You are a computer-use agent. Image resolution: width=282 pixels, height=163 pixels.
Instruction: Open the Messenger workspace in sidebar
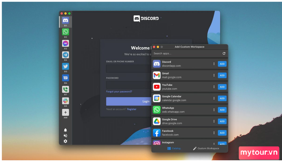[65, 43]
